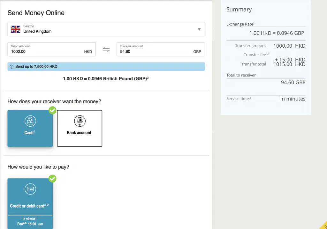Click the 94.60 GBP total to receiver
327x229 pixels.
tap(293, 82)
